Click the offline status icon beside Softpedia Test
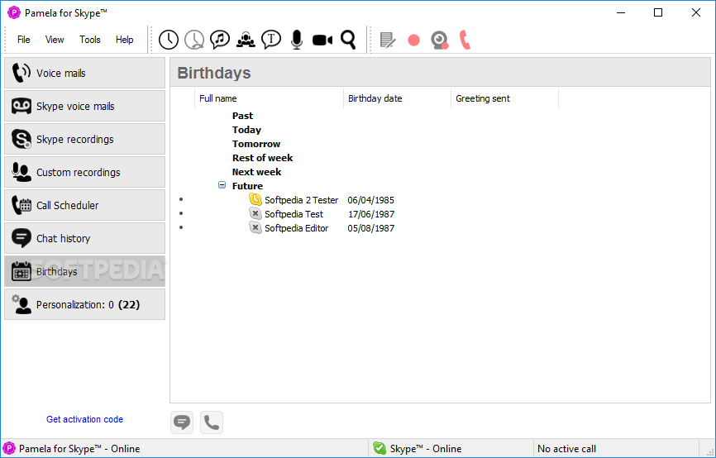Screen dimensions: 716x458 point(255,213)
